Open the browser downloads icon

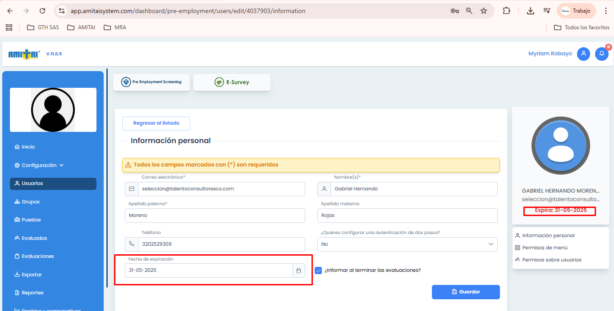(x=531, y=11)
